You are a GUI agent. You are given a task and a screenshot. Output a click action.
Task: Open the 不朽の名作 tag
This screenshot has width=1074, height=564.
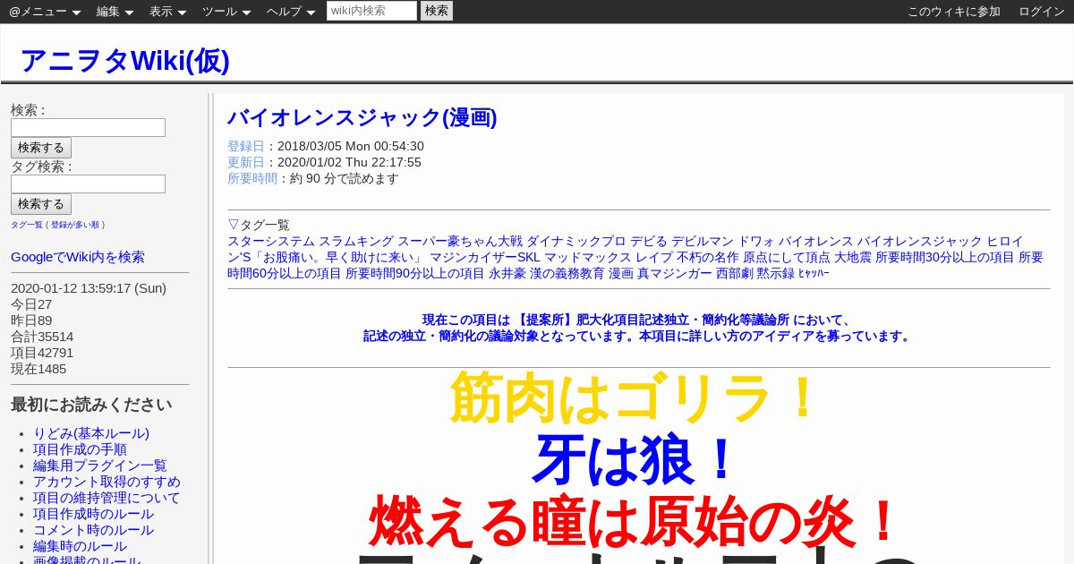pos(708,257)
